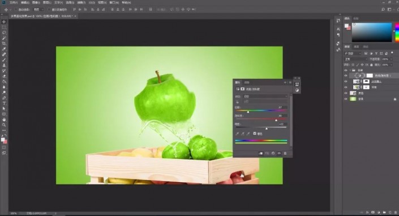Open the layer blend mode dropdown
Image resolution: width=399 pixels, height=216 pixels.
pos(356,59)
